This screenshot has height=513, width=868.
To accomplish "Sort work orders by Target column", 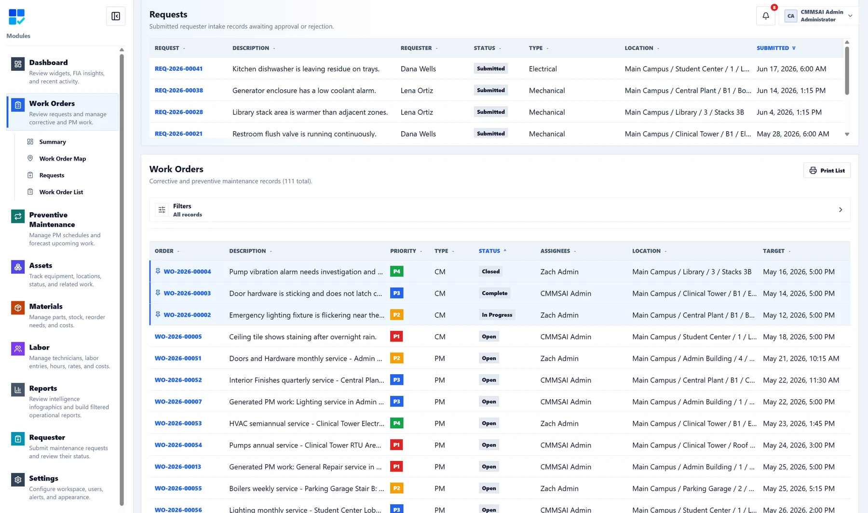I will [x=776, y=251].
